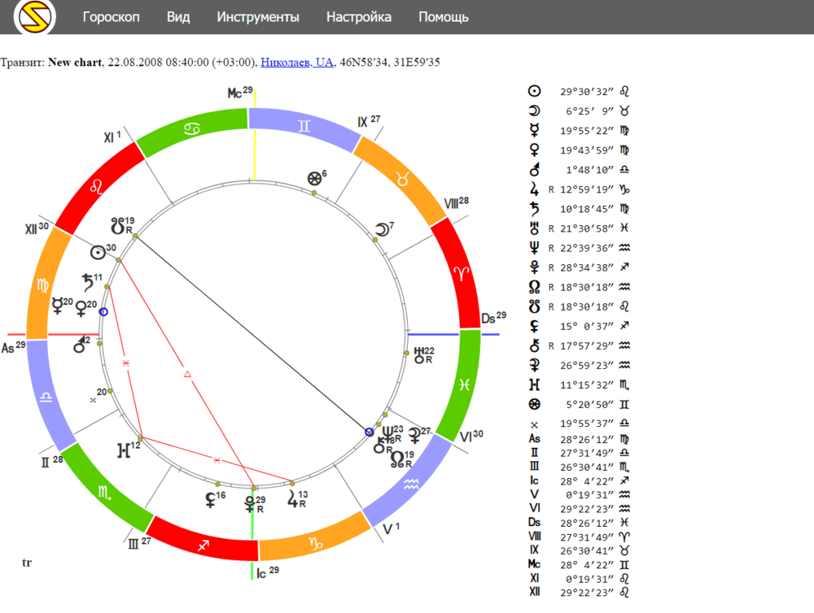This screenshot has width=814, height=613.
Task: Click the Moon position value 6°25′ 9″
Action: [589, 111]
